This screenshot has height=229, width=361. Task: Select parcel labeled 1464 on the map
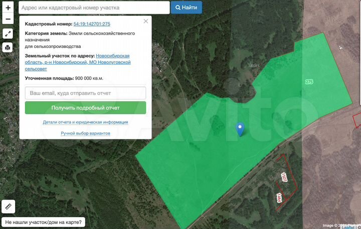279,198
